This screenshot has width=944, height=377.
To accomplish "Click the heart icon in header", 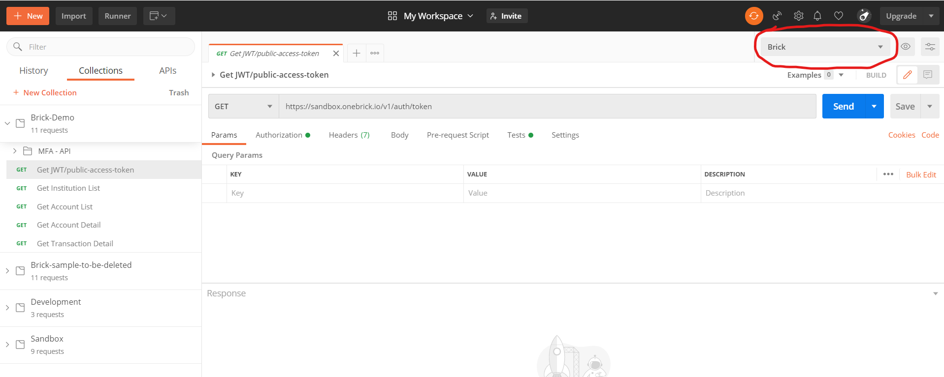I will pos(838,16).
